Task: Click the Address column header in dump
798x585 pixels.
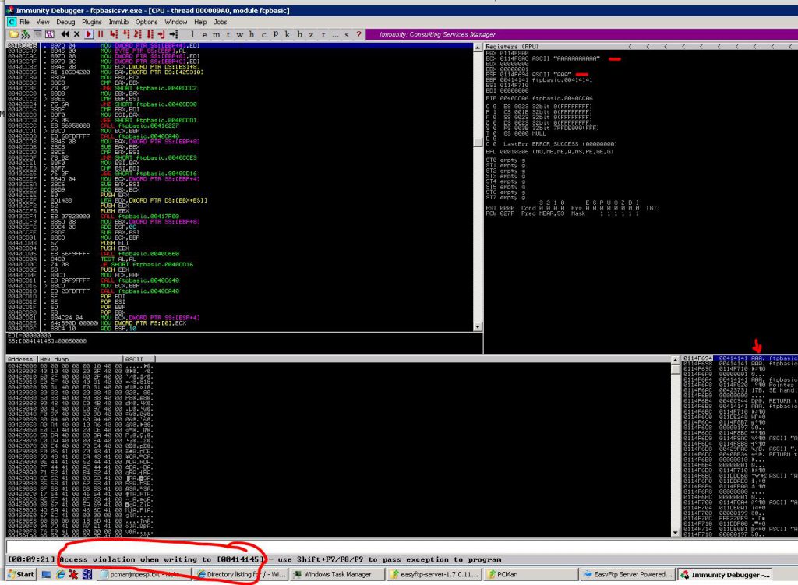Action: click(21, 359)
